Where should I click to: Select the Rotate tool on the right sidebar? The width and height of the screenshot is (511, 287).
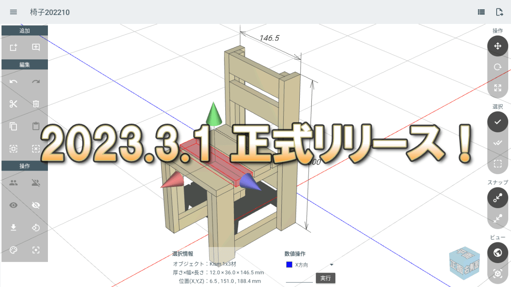point(497,67)
